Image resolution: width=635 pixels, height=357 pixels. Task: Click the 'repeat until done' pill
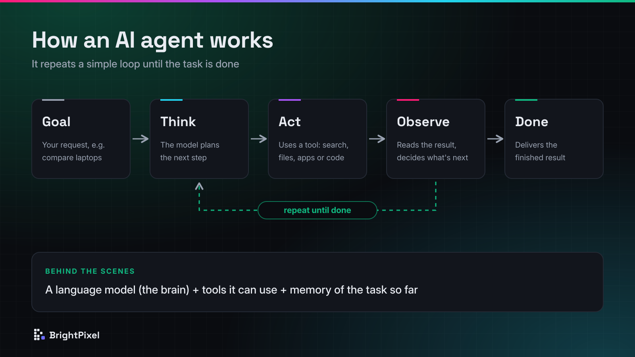(x=317, y=210)
